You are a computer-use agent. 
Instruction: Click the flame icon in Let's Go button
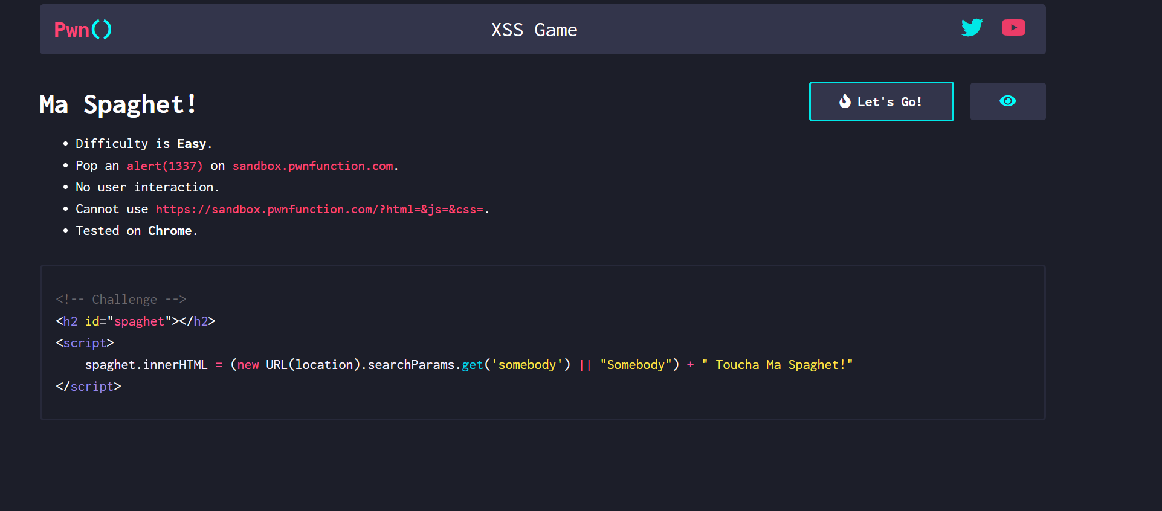point(845,101)
